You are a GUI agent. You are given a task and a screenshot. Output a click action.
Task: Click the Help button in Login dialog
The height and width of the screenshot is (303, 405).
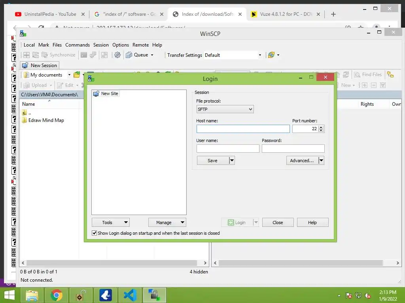pos(312,223)
